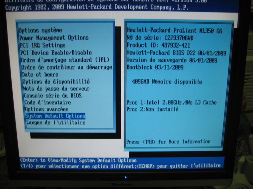
Task: Open the Code d'inventaire entry
Action: pos(48,102)
